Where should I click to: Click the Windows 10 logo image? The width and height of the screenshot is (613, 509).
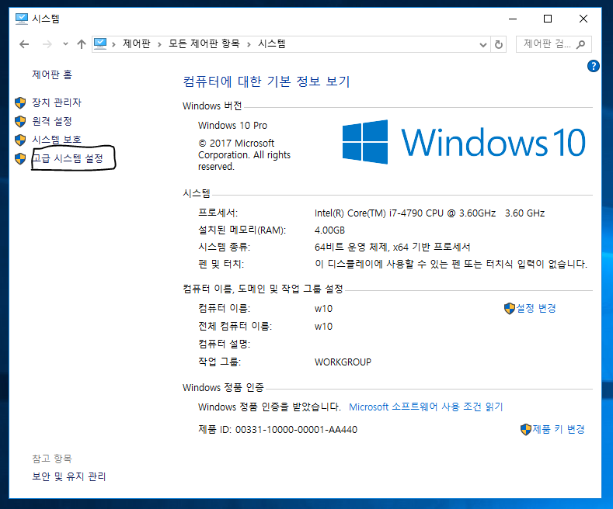point(464,142)
